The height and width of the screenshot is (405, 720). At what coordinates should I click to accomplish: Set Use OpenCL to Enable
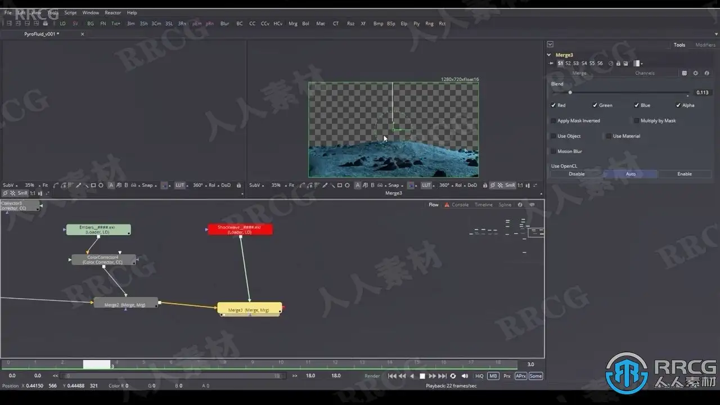[685, 174]
